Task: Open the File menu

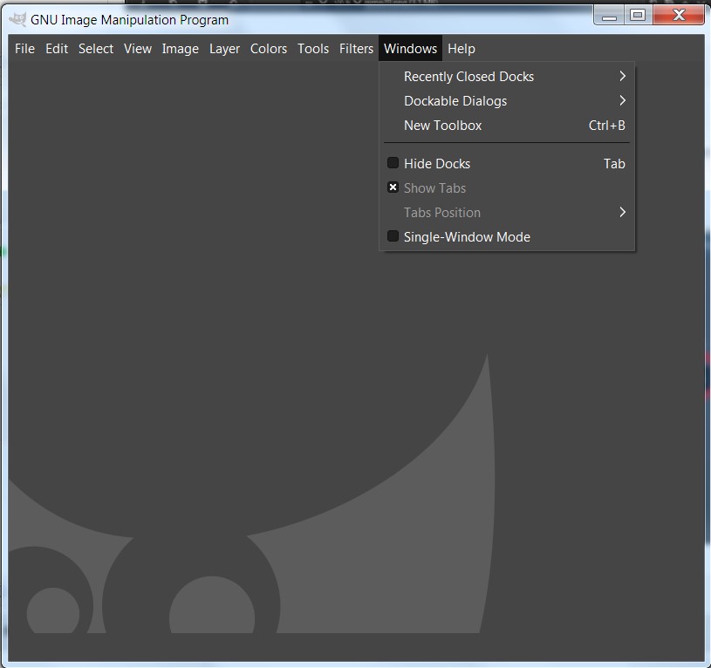Action: [x=24, y=49]
